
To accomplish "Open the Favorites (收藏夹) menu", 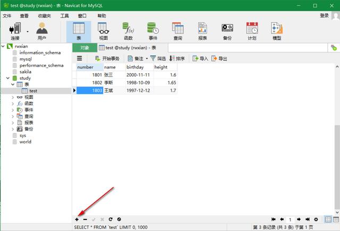I will pos(45,16).
